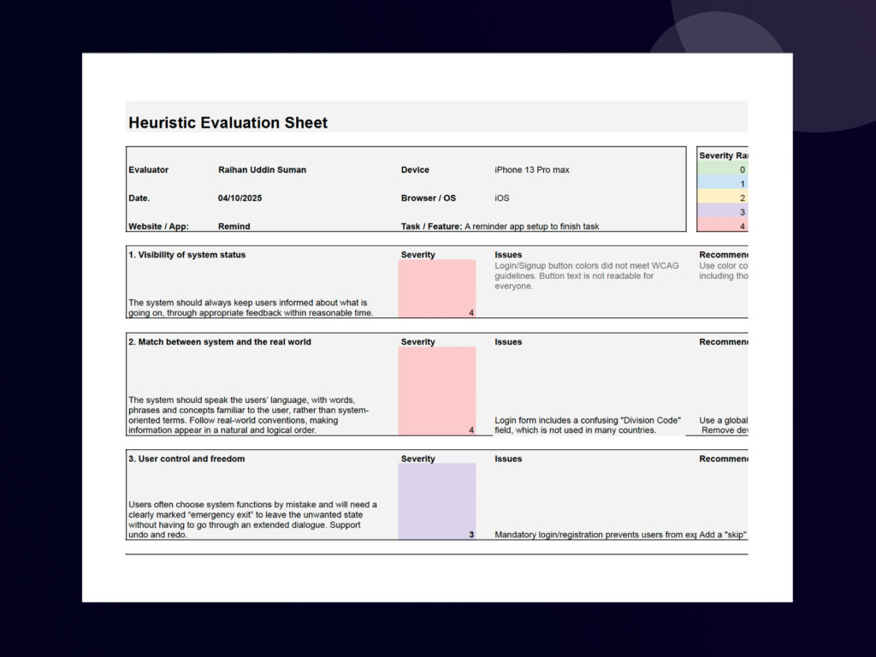
Task: Click the 'Add a "skip"' recommendation text
Action: 723,535
